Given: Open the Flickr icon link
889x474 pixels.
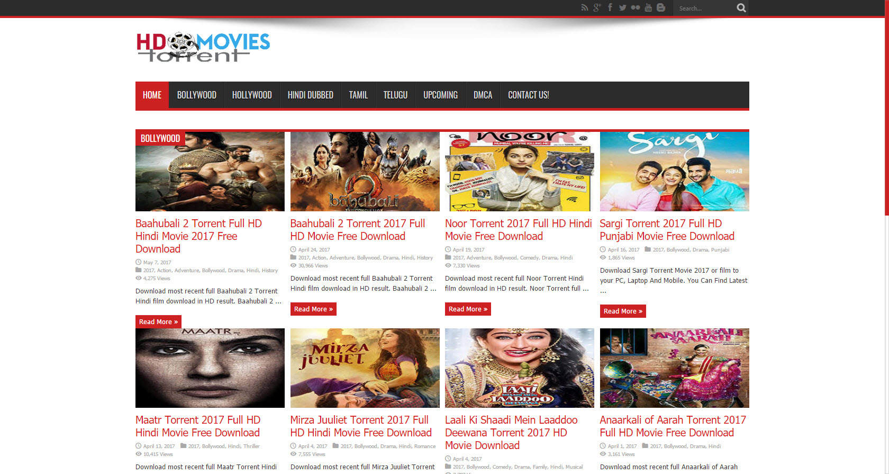Looking at the screenshot, I should [x=635, y=8].
